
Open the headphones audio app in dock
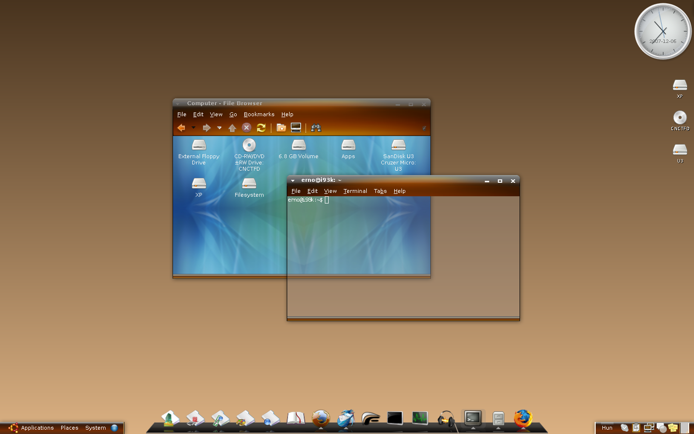[446, 419]
